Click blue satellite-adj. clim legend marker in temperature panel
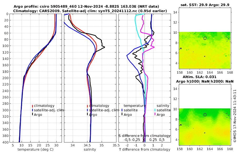 pos(32,110)
